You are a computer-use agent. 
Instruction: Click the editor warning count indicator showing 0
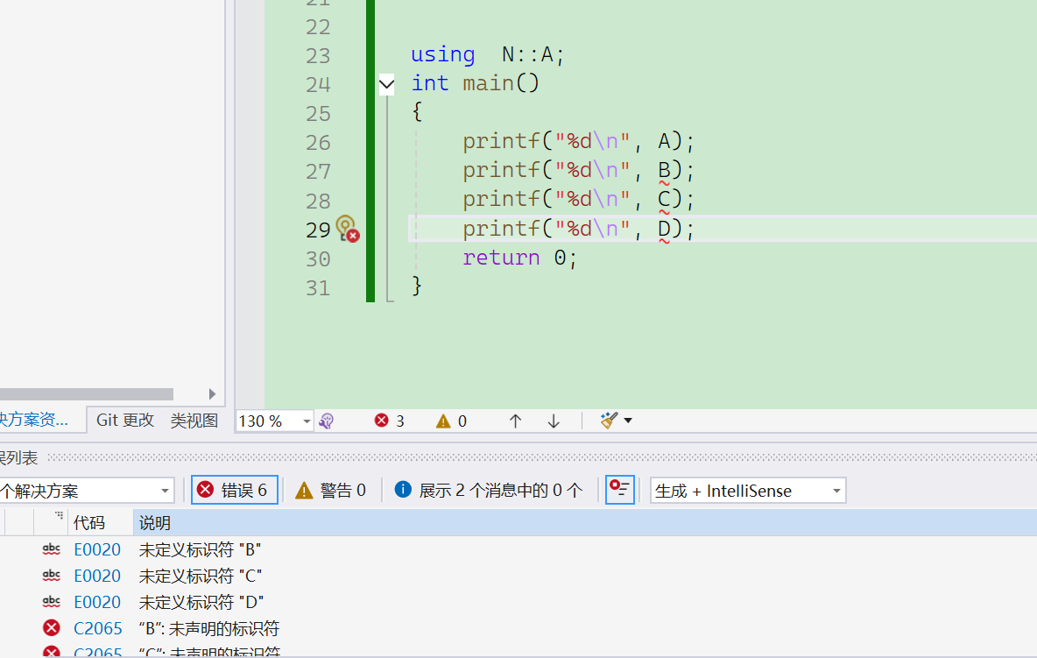pyautogui.click(x=451, y=421)
